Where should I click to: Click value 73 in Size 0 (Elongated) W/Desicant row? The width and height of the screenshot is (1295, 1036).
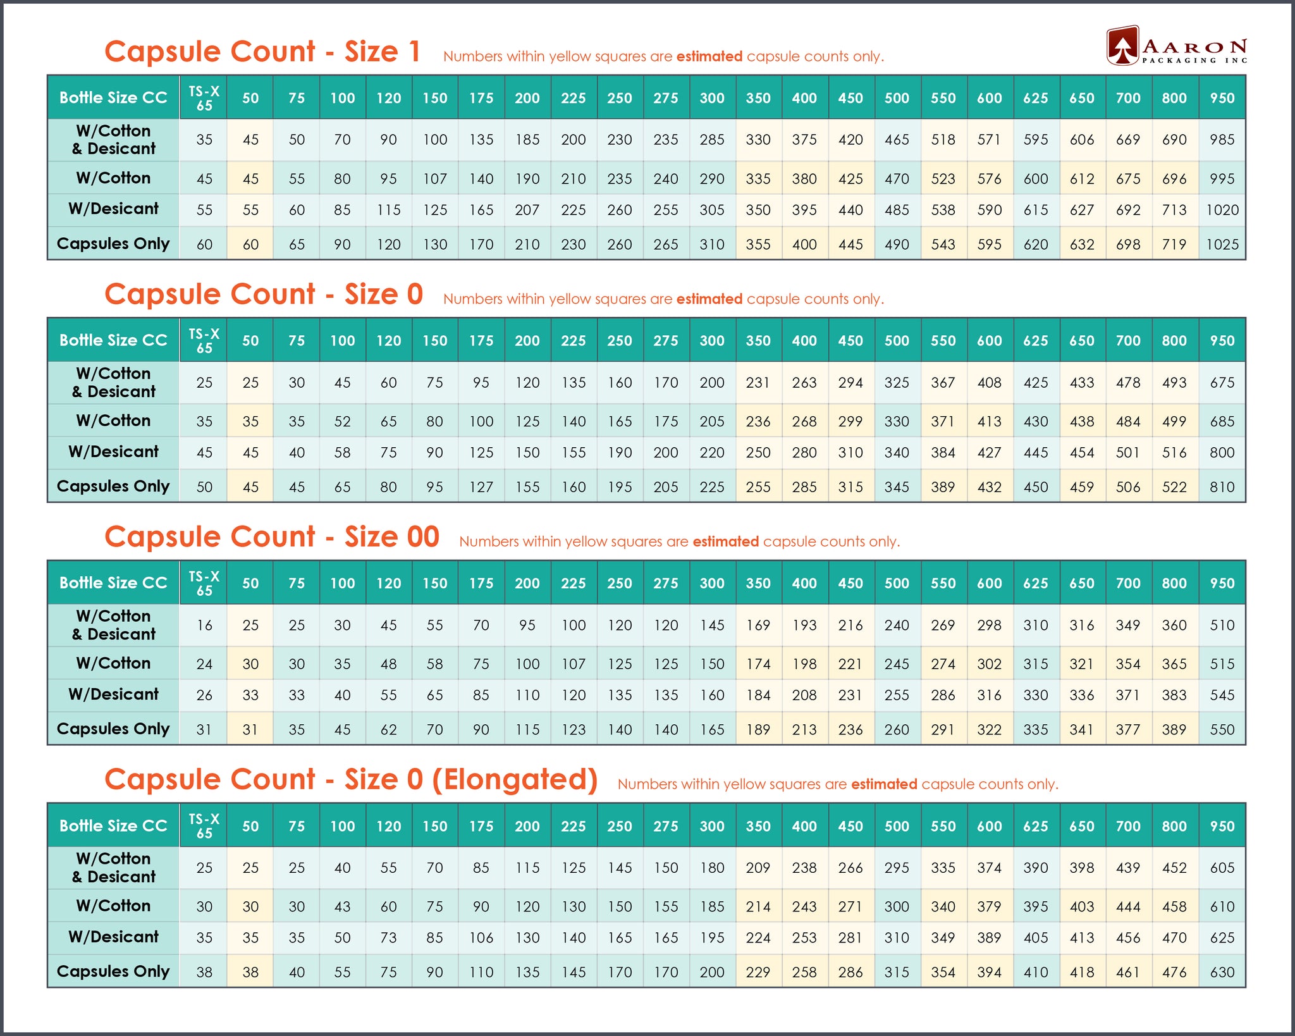[x=388, y=938]
